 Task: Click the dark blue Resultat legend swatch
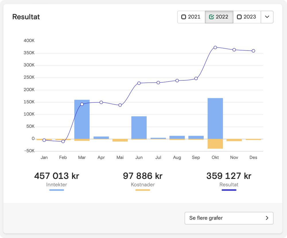click(229, 190)
